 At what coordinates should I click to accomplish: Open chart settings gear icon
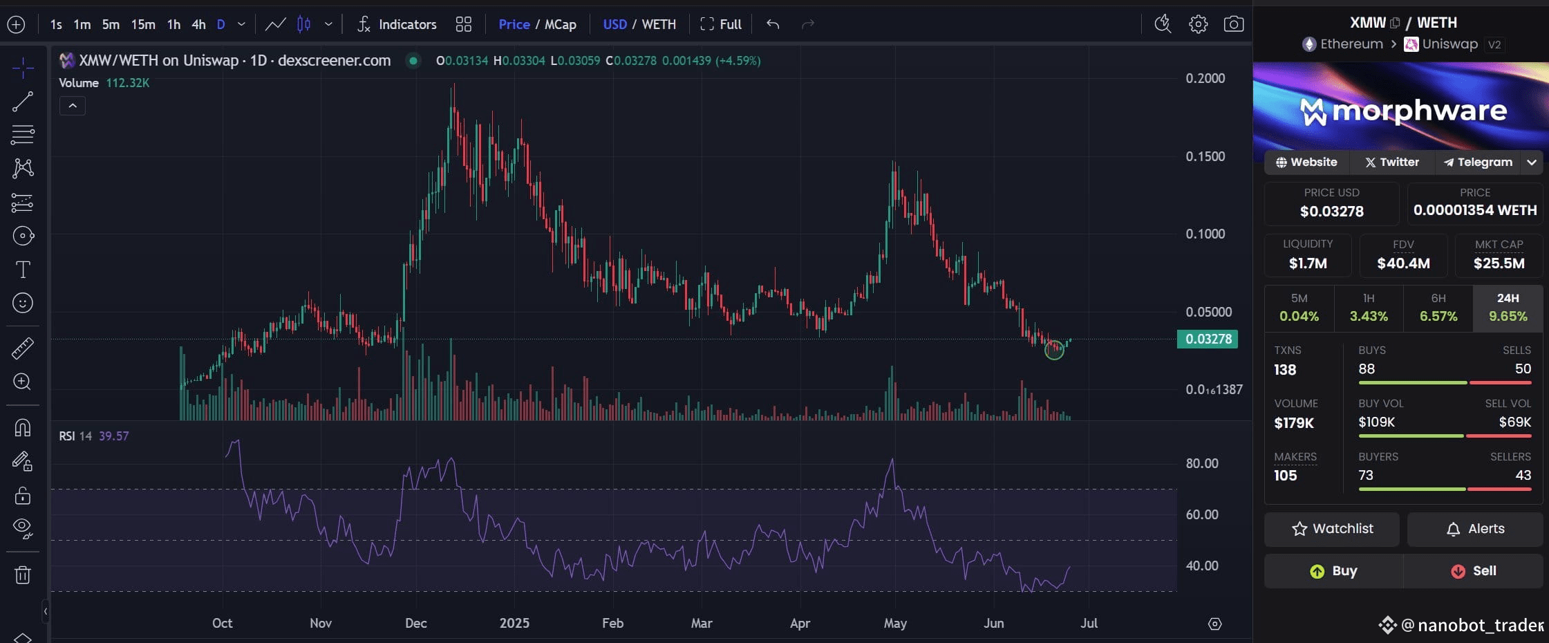pyautogui.click(x=1198, y=25)
